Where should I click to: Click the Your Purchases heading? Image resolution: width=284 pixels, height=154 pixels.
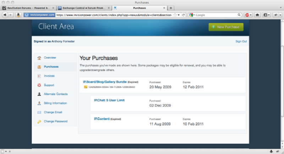pos(99,58)
